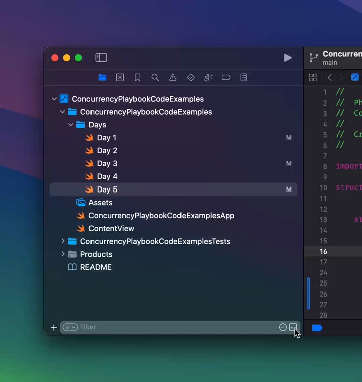Select the Day 5 Swift file
This screenshot has height=382, width=362.
[173, 189]
